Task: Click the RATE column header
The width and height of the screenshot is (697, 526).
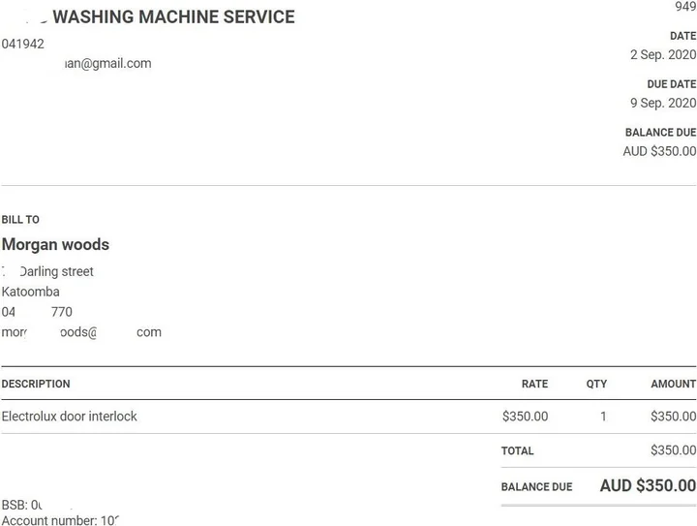Action: 534,384
